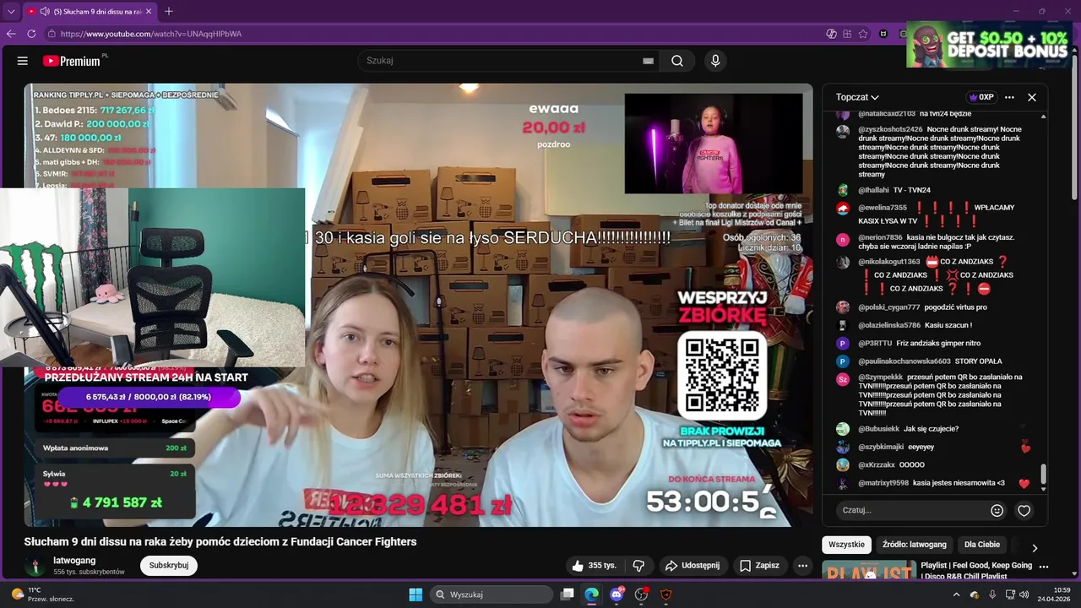This screenshot has width=1081, height=608.
Task: Open Playlist Feel Good, Keep Going title
Action: pos(976,571)
